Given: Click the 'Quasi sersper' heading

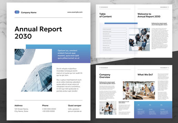Looking at the screenshot, I should tap(75, 106).
